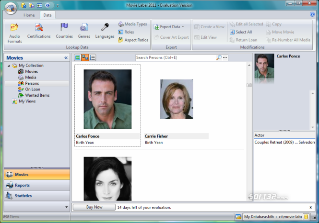Viewport: 319px width, 223px height.
Task: Open Certifications lookup data
Action: (39, 31)
